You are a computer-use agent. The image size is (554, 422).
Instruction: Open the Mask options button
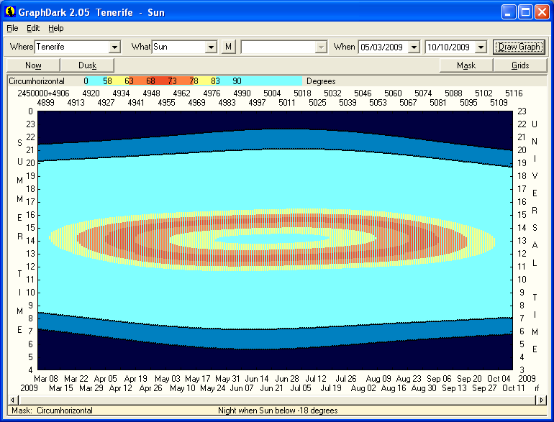(x=466, y=65)
